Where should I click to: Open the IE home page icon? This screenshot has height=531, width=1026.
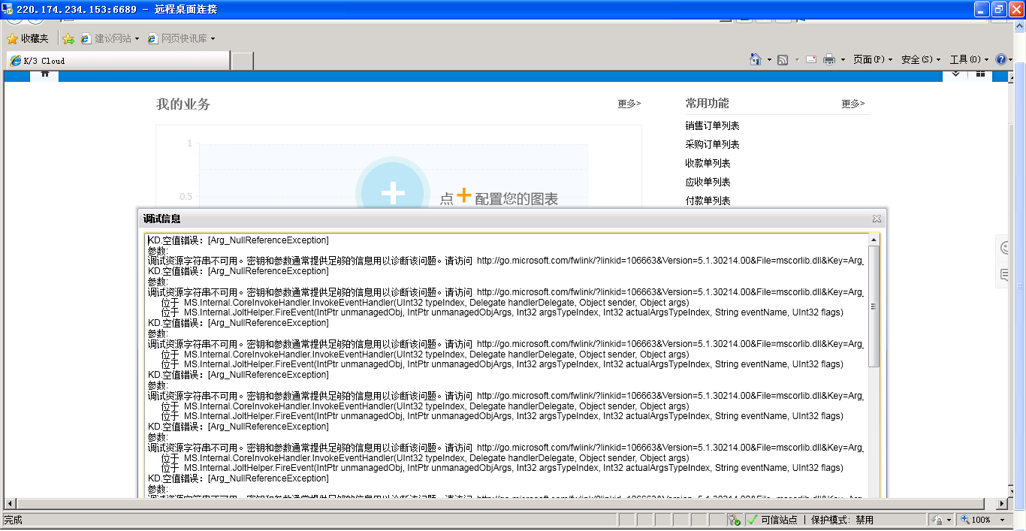pyautogui.click(x=756, y=59)
